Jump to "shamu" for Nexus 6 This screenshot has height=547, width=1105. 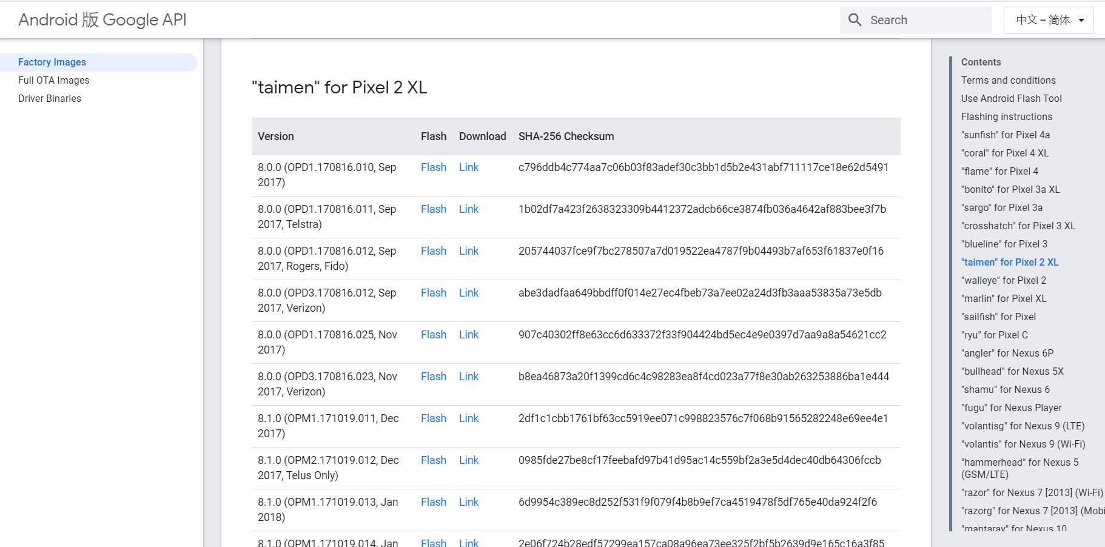coord(1006,390)
